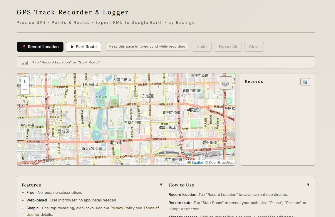Collapse the How to Use section
The height and width of the screenshot is (217, 335).
click(308, 185)
